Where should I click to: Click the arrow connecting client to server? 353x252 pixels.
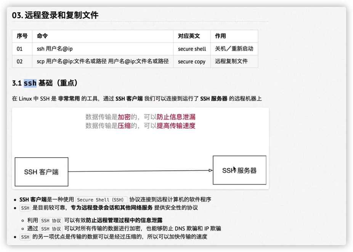pos(141,171)
